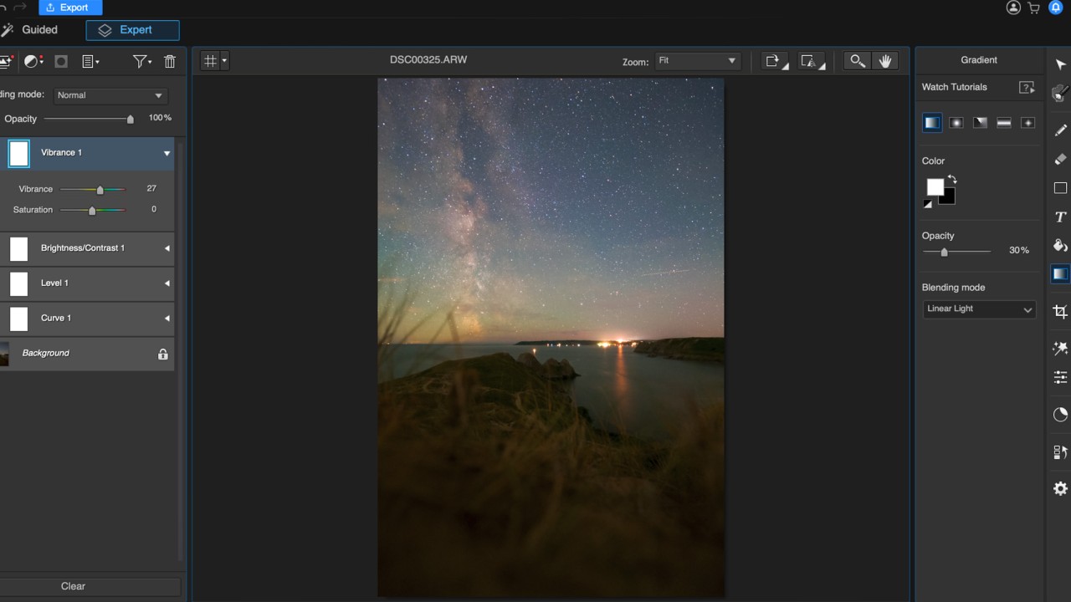Switch to the Expert tab
The image size is (1071, 602).
coord(132,30)
